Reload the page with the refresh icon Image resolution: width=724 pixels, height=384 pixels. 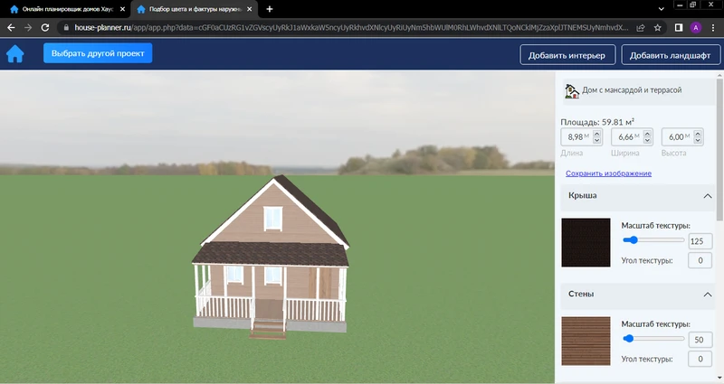coord(46,28)
